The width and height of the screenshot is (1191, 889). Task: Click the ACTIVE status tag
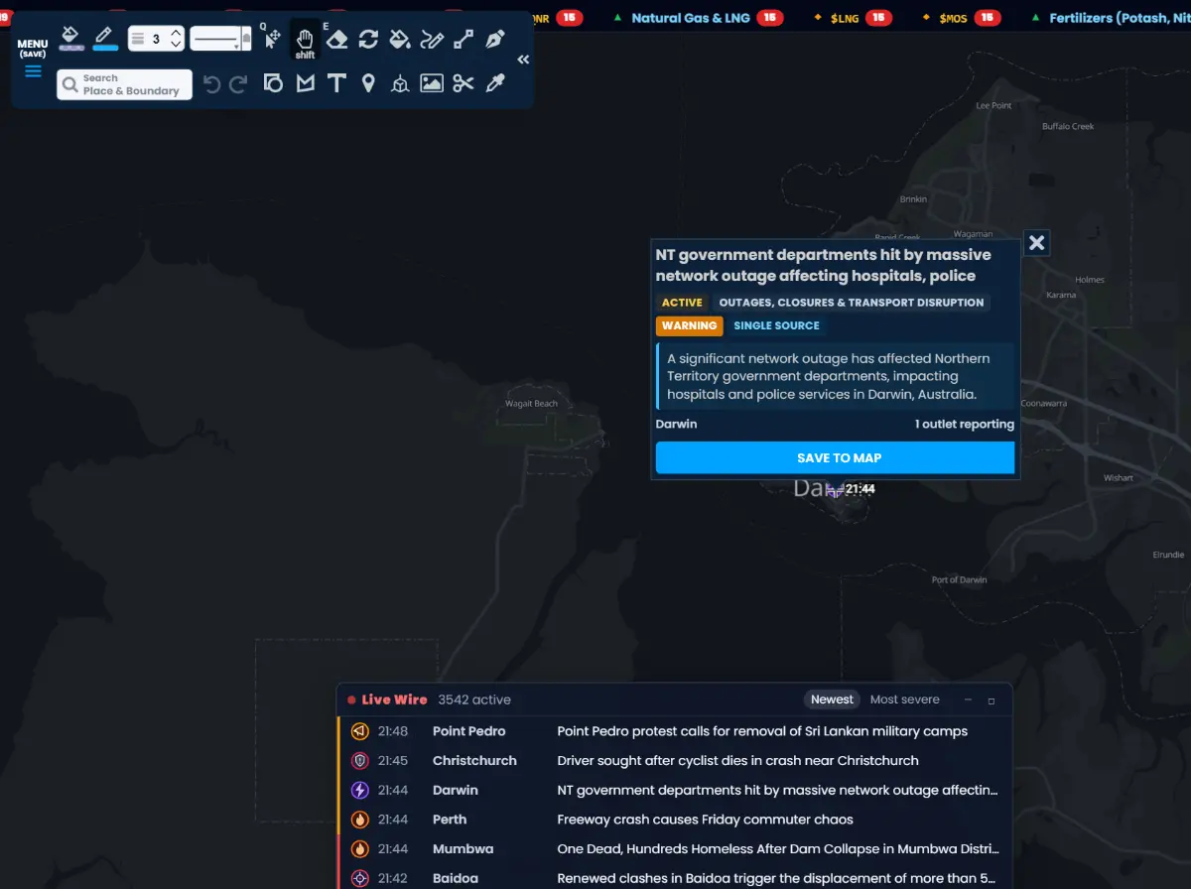(682, 303)
